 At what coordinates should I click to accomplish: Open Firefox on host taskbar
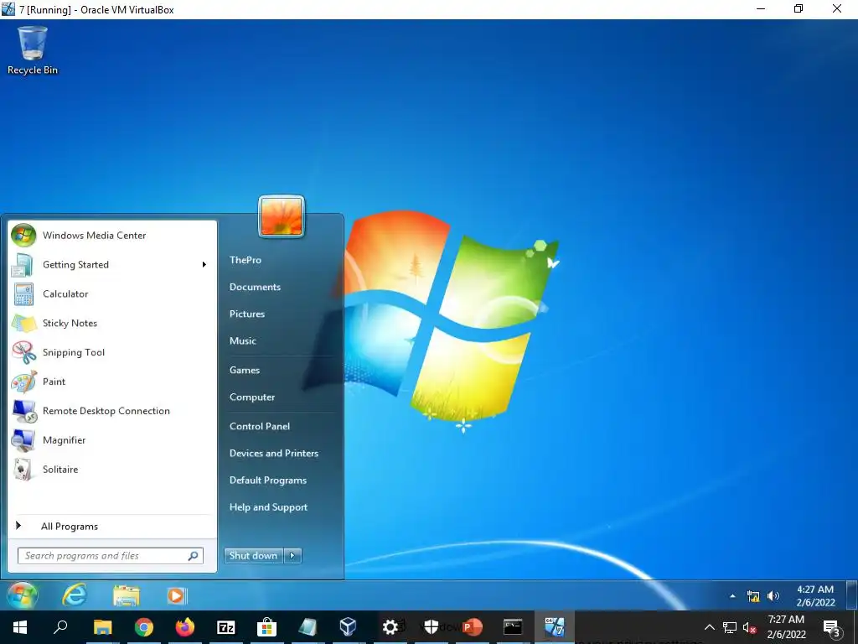[185, 627]
